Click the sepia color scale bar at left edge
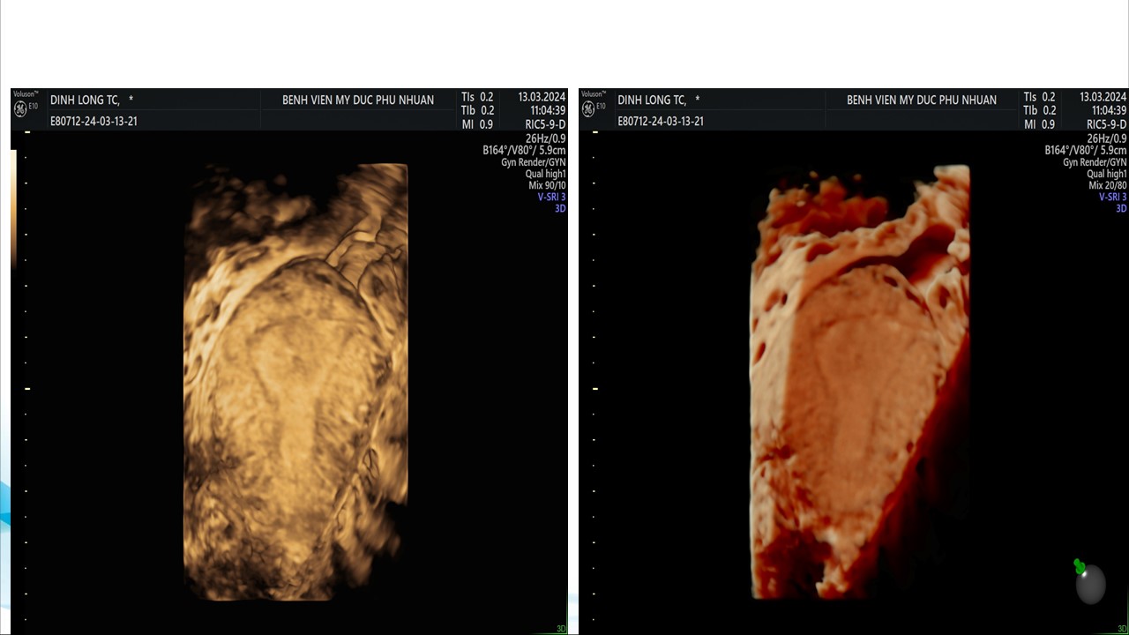The image size is (1129, 635). pyautogui.click(x=13, y=207)
